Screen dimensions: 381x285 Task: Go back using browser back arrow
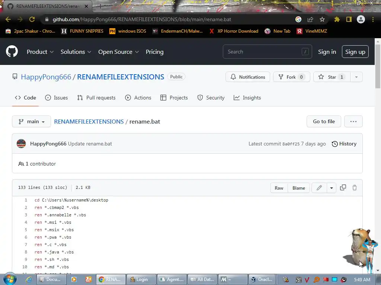coord(8,19)
